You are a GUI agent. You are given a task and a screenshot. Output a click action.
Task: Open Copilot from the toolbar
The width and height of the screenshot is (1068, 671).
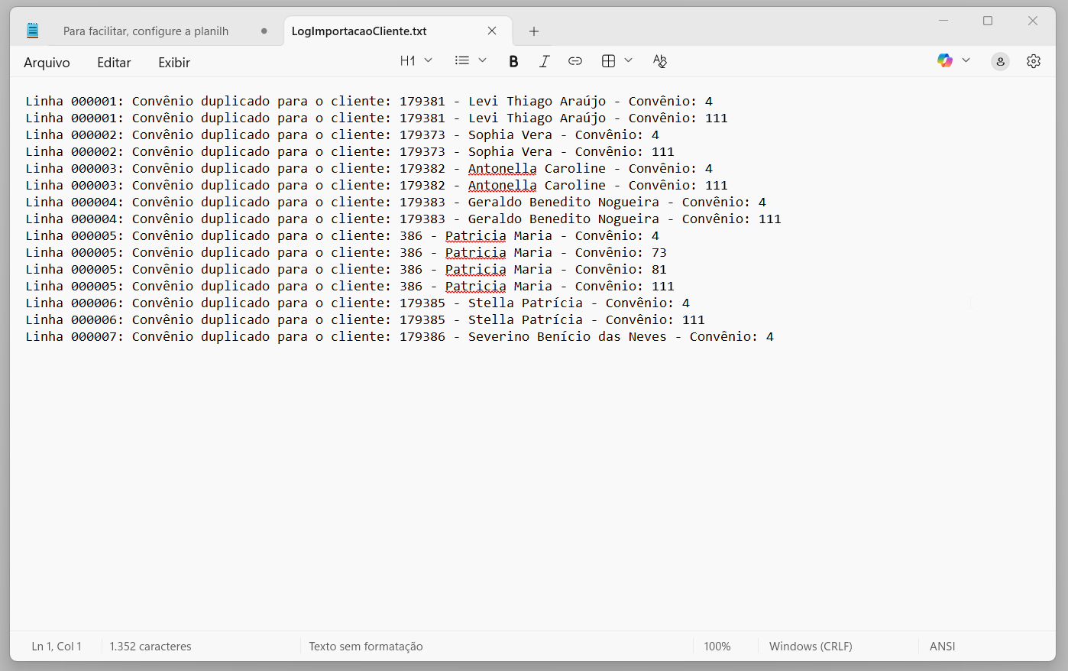click(x=945, y=61)
